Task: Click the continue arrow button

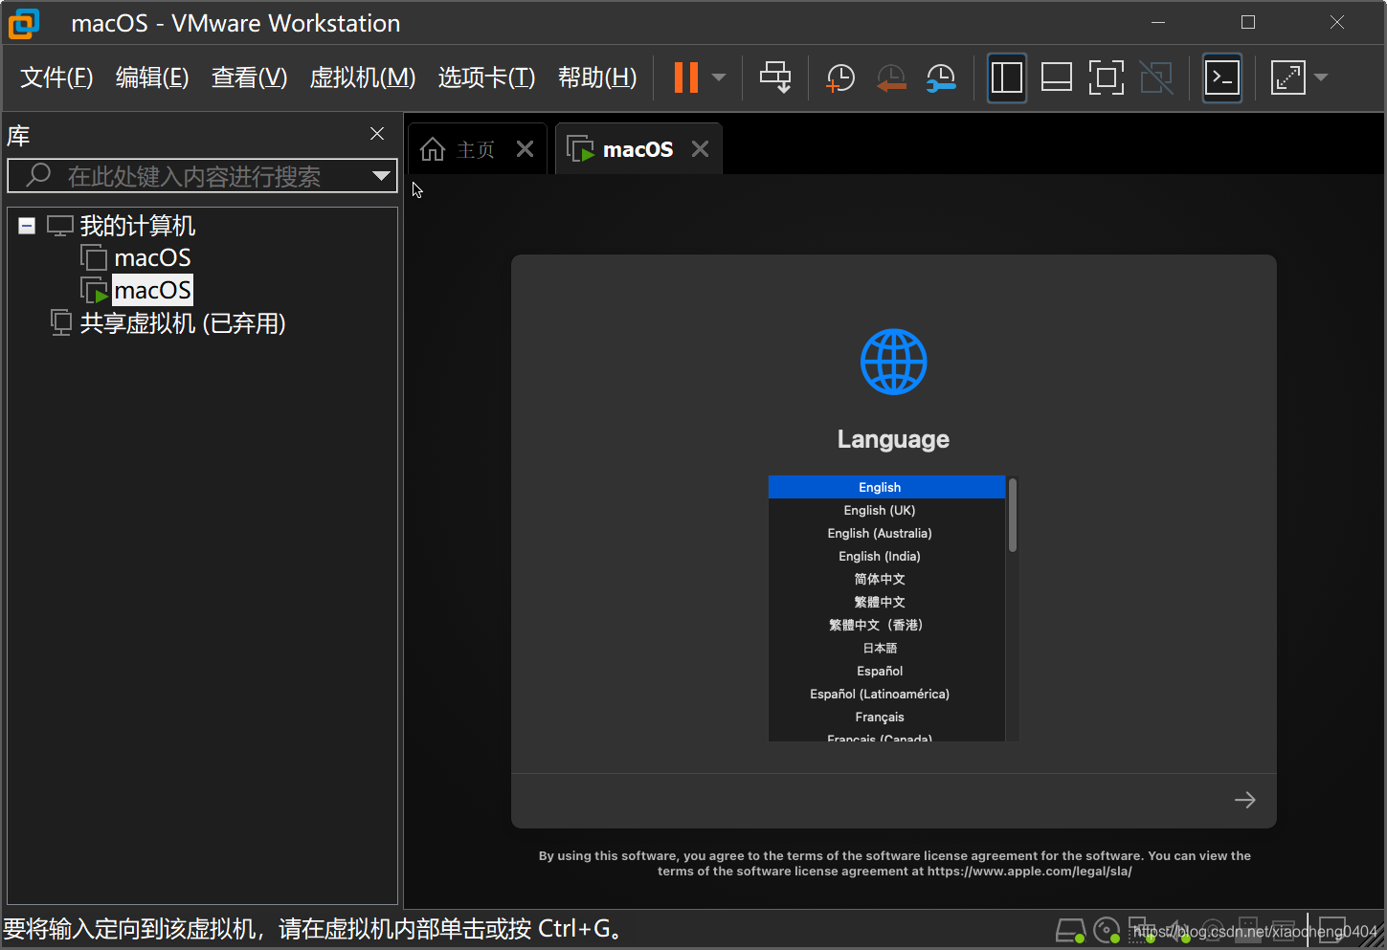Action: coord(1244,800)
